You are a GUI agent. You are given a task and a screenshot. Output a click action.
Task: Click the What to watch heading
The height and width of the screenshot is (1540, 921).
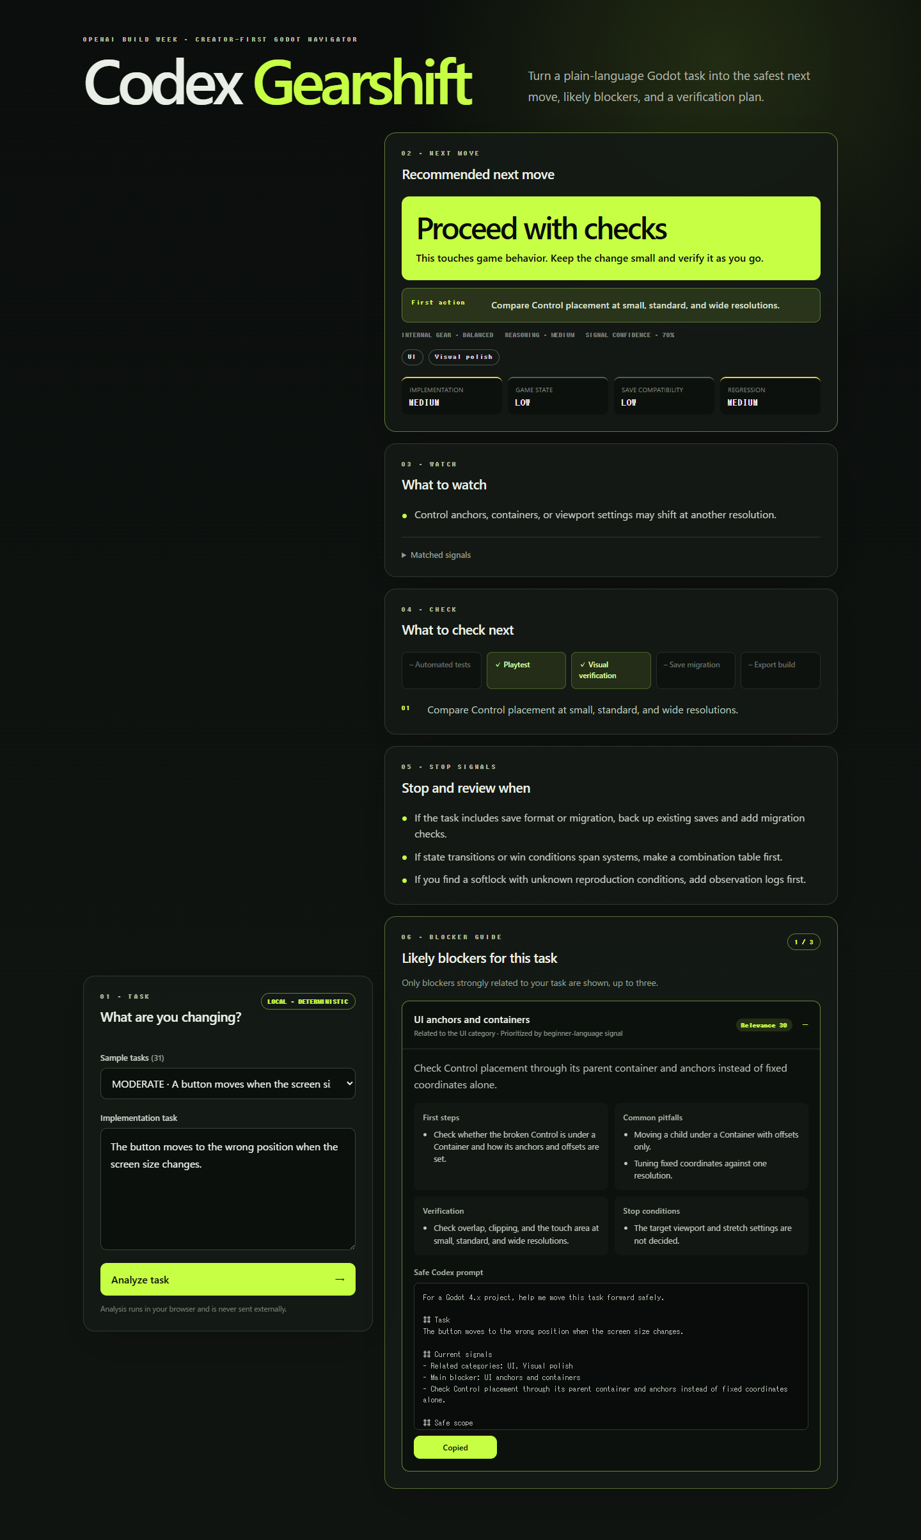point(445,485)
